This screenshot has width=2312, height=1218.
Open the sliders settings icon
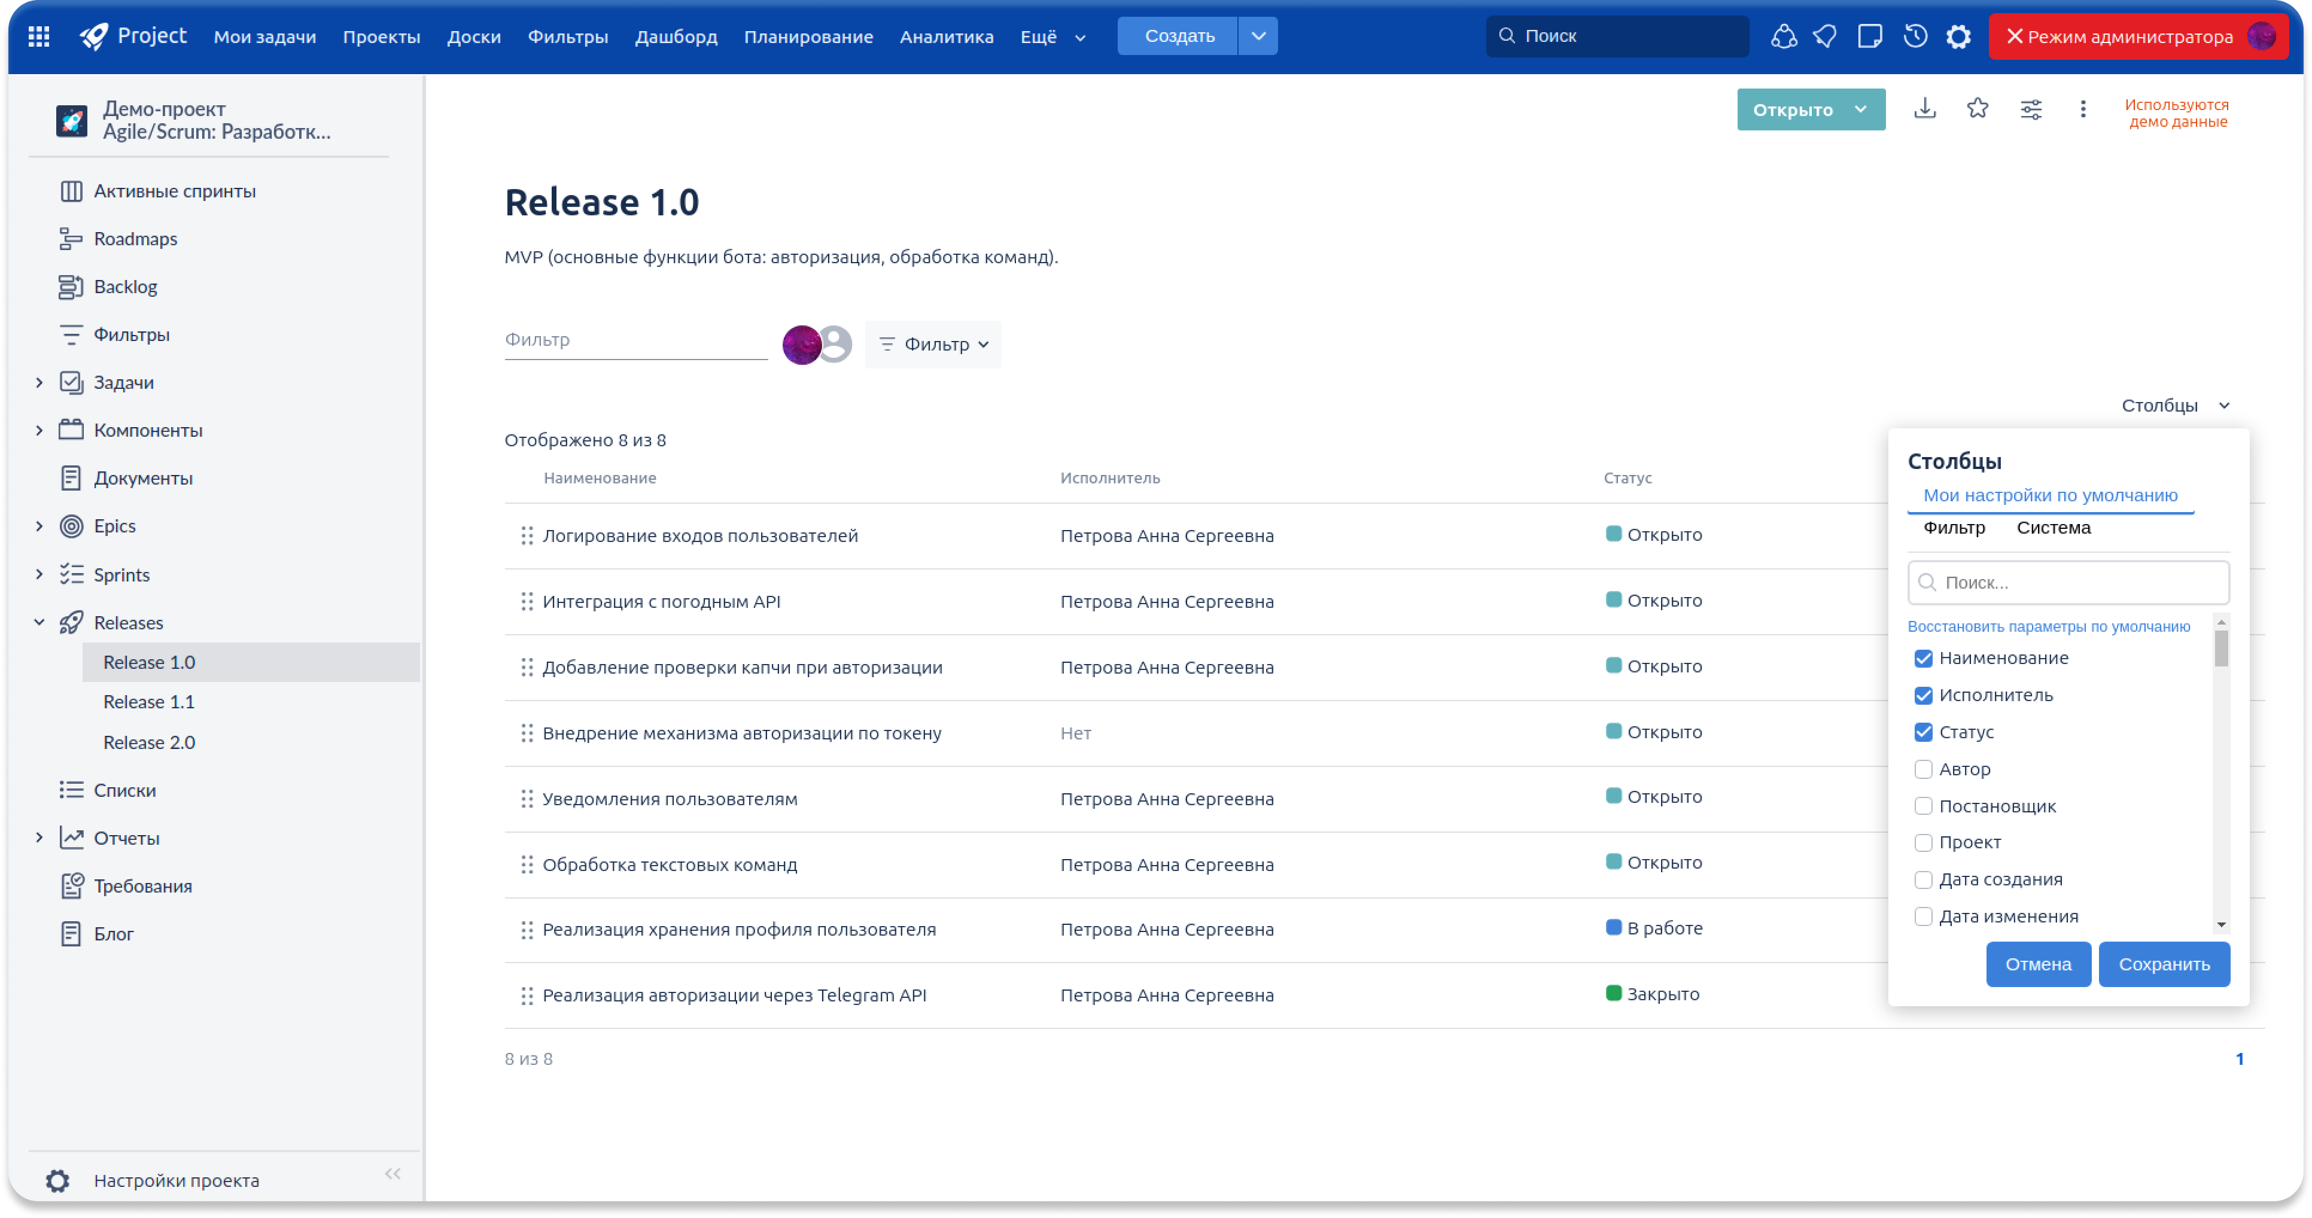[x=2030, y=109]
